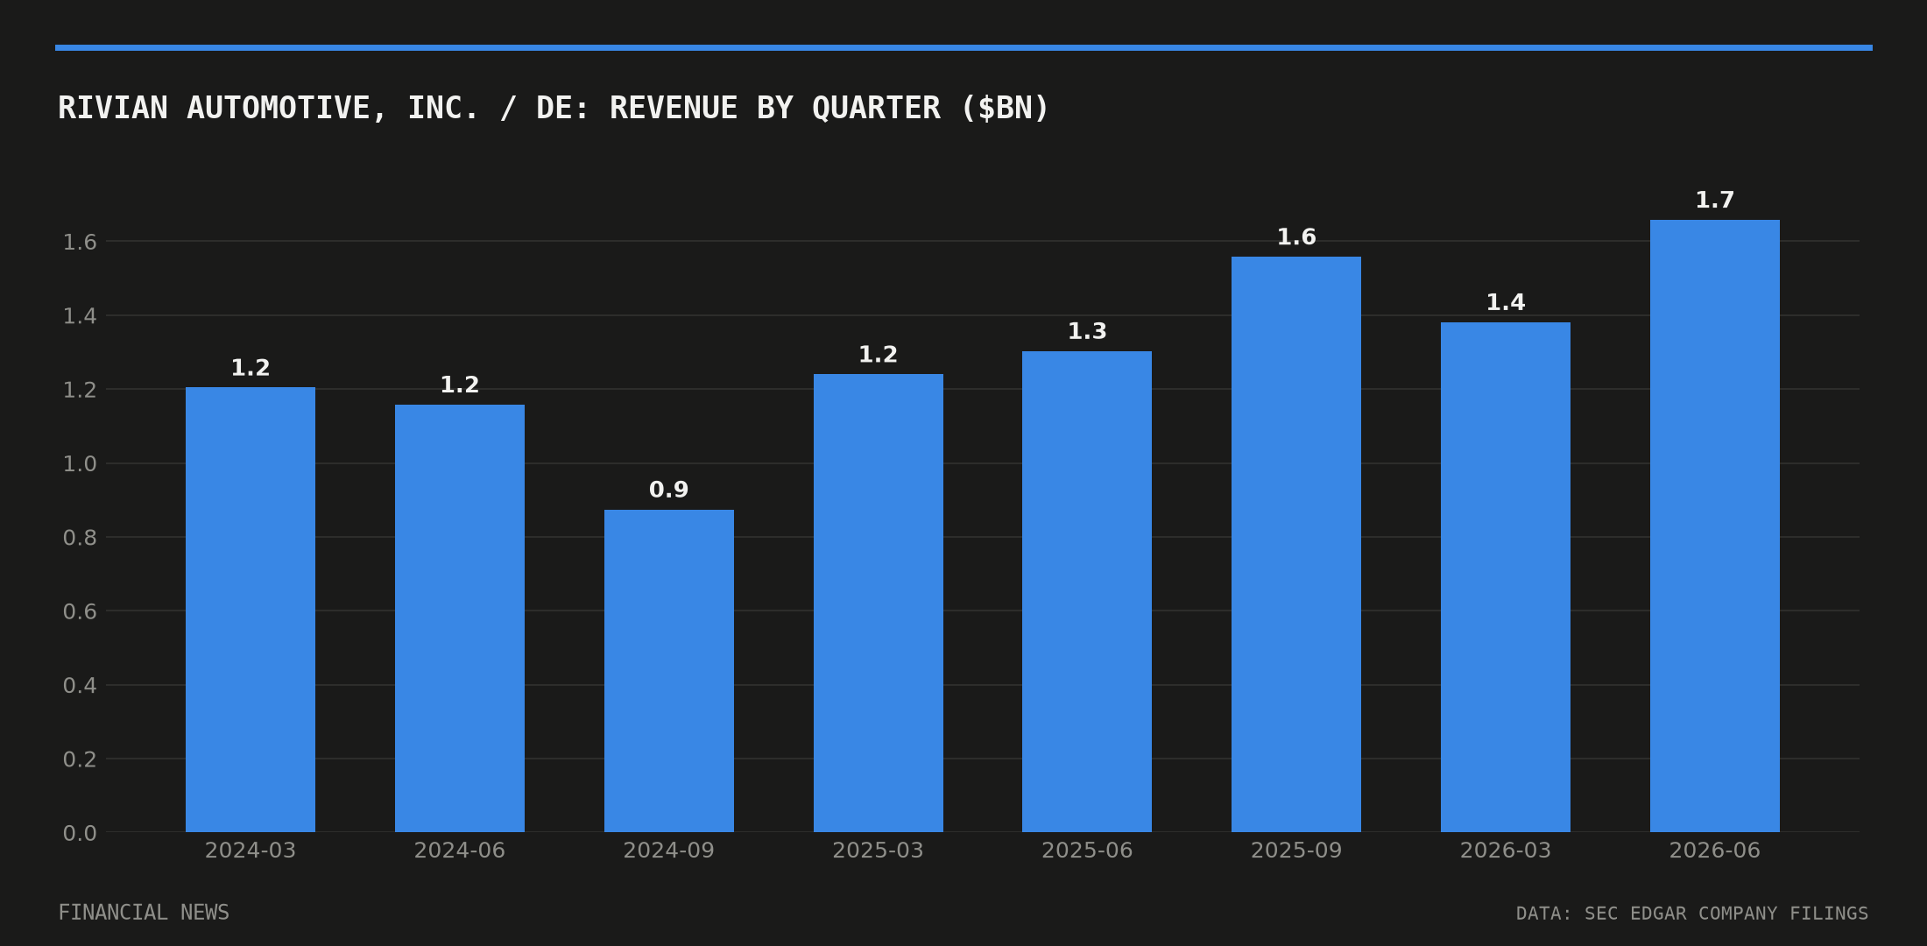
Task: Click the 0.0 y-axis tick label
Action: pyautogui.click(x=80, y=833)
